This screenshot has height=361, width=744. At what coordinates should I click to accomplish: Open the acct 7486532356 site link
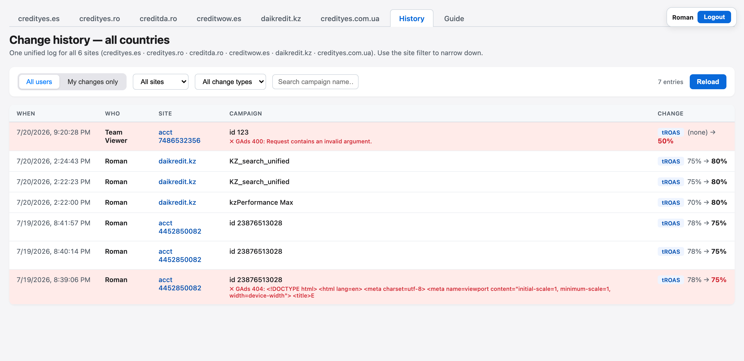(179, 136)
